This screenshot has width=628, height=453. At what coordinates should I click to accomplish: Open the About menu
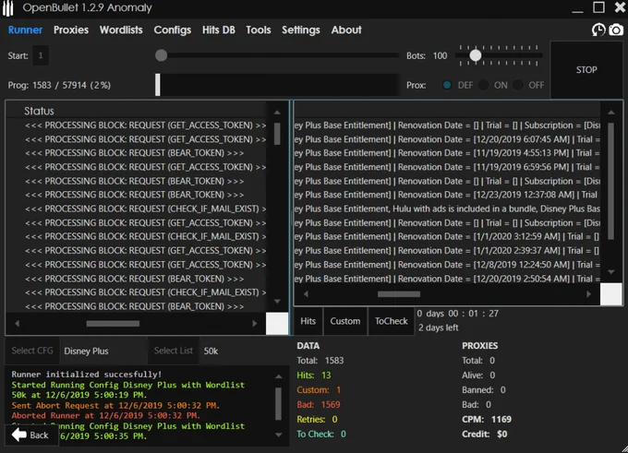tap(346, 30)
